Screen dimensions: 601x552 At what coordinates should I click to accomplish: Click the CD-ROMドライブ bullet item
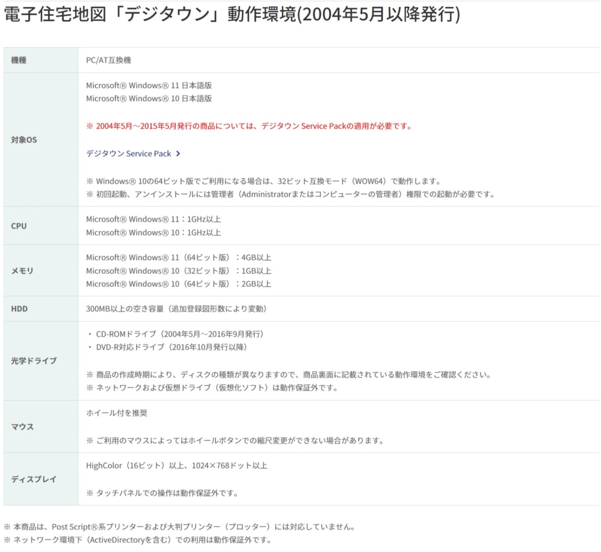[176, 334]
